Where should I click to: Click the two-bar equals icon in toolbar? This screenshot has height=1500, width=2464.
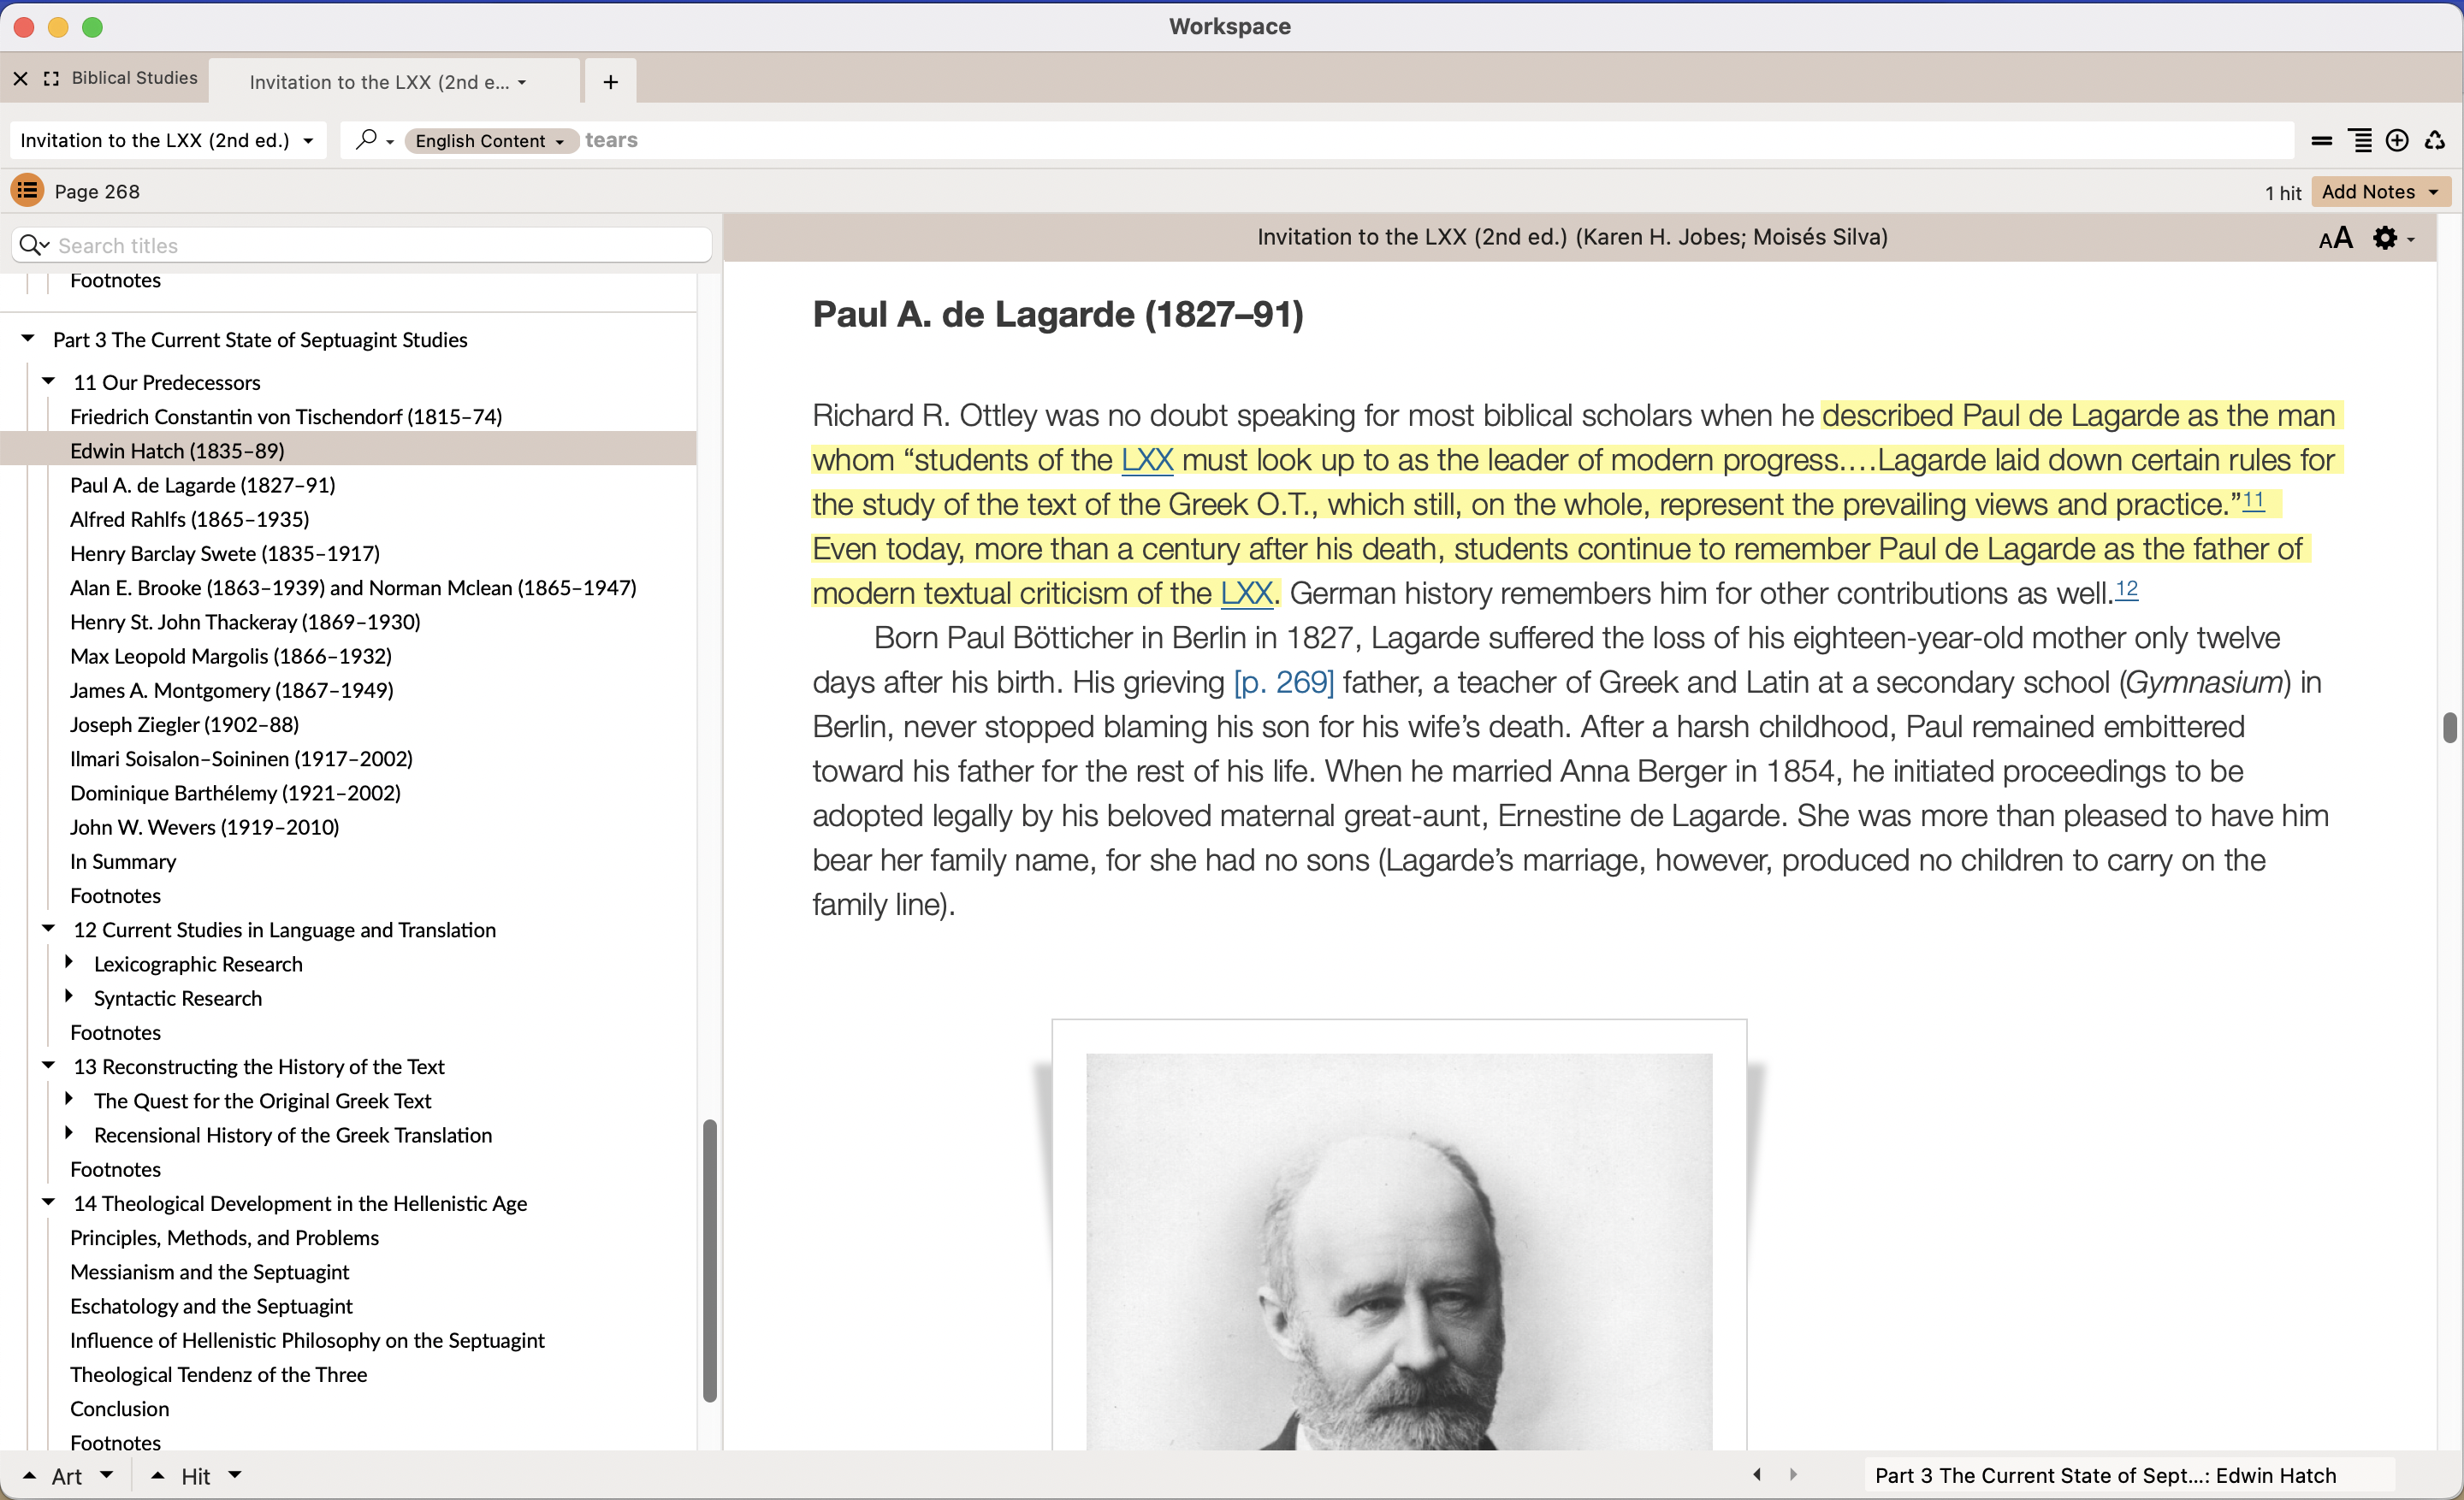(x=2321, y=141)
